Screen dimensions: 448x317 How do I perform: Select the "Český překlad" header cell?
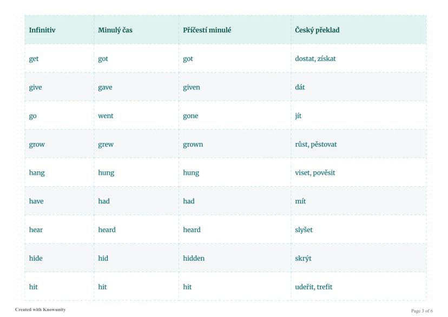318,30
